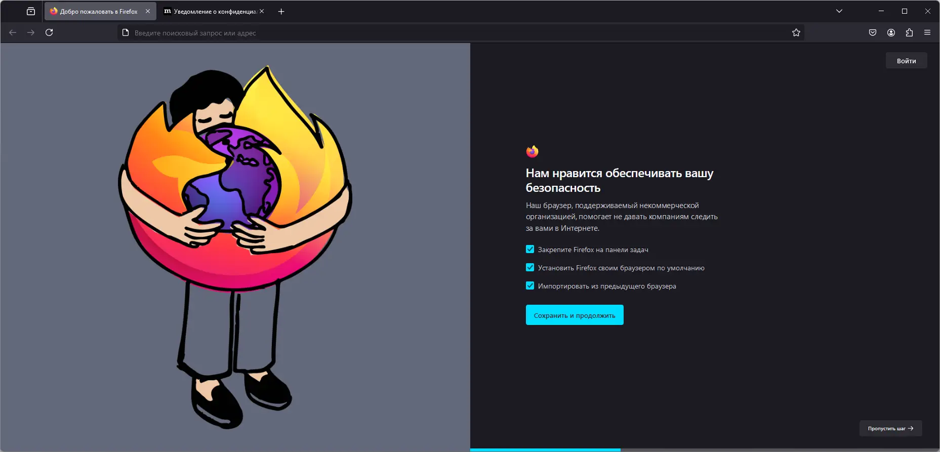
Task: Click the Firefox hugging-globe illustration
Action: click(x=235, y=247)
